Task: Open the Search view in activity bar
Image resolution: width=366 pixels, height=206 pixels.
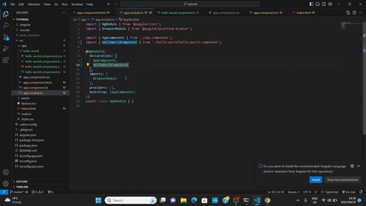Action: pyautogui.click(x=6, y=25)
